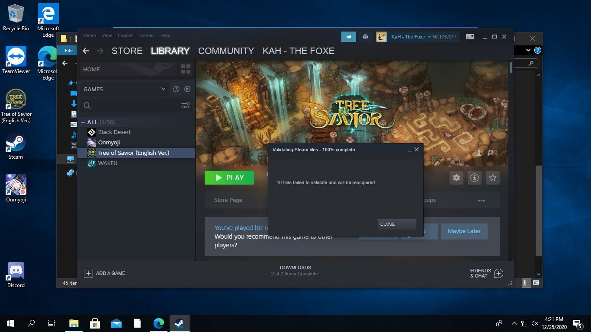Expand the GAMES filter dropdown
This screenshot has width=591, height=332.
pos(163,89)
